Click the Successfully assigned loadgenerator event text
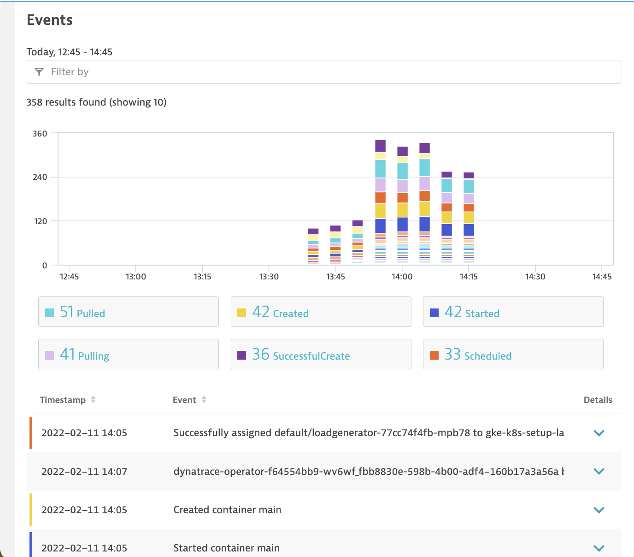This screenshot has height=557, width=634. click(369, 433)
